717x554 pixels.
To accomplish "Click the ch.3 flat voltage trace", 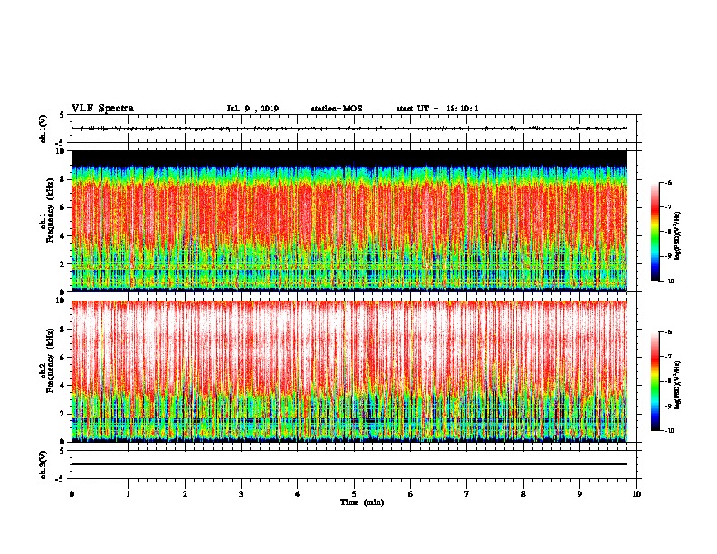I will tap(349, 464).
